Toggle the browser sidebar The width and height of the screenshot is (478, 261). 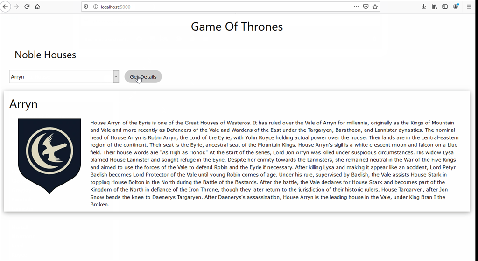(x=445, y=7)
